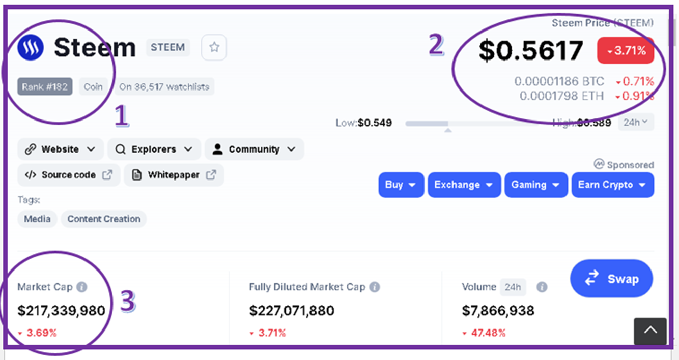679x360 pixels.
Task: Add Steem to watchlist with star icon
Action: coord(214,48)
